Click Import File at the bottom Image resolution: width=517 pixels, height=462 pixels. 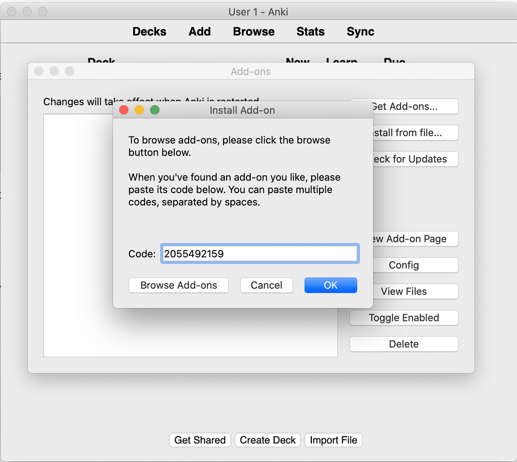pyautogui.click(x=333, y=440)
